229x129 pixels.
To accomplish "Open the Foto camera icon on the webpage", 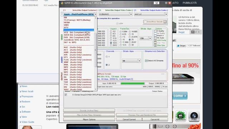I will pyautogui.click(x=194, y=116).
